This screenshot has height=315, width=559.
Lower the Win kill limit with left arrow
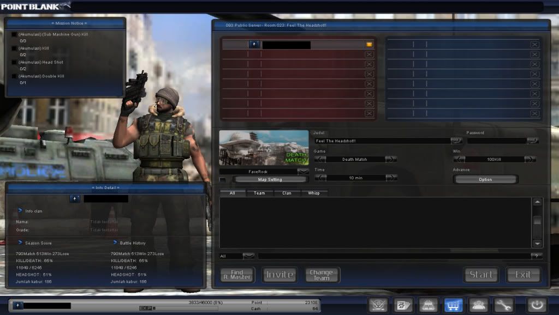tap(459, 159)
